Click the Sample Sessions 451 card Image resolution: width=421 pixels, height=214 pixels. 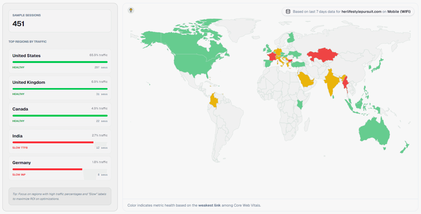[60, 21]
